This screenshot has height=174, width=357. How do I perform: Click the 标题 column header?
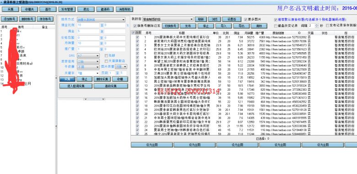tap(182, 33)
